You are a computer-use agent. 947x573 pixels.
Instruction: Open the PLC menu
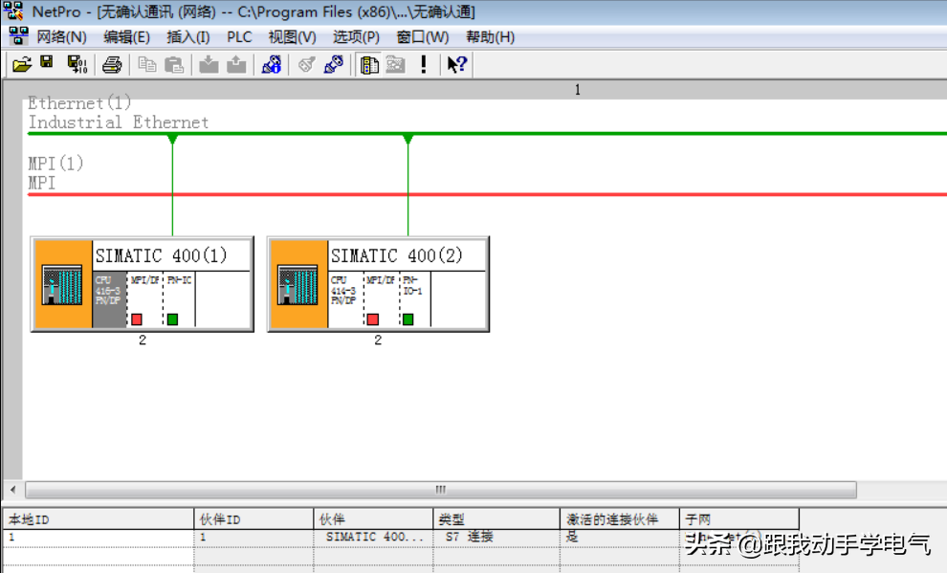point(239,36)
